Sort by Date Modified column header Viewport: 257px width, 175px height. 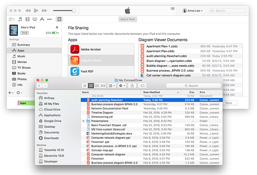[161, 92]
